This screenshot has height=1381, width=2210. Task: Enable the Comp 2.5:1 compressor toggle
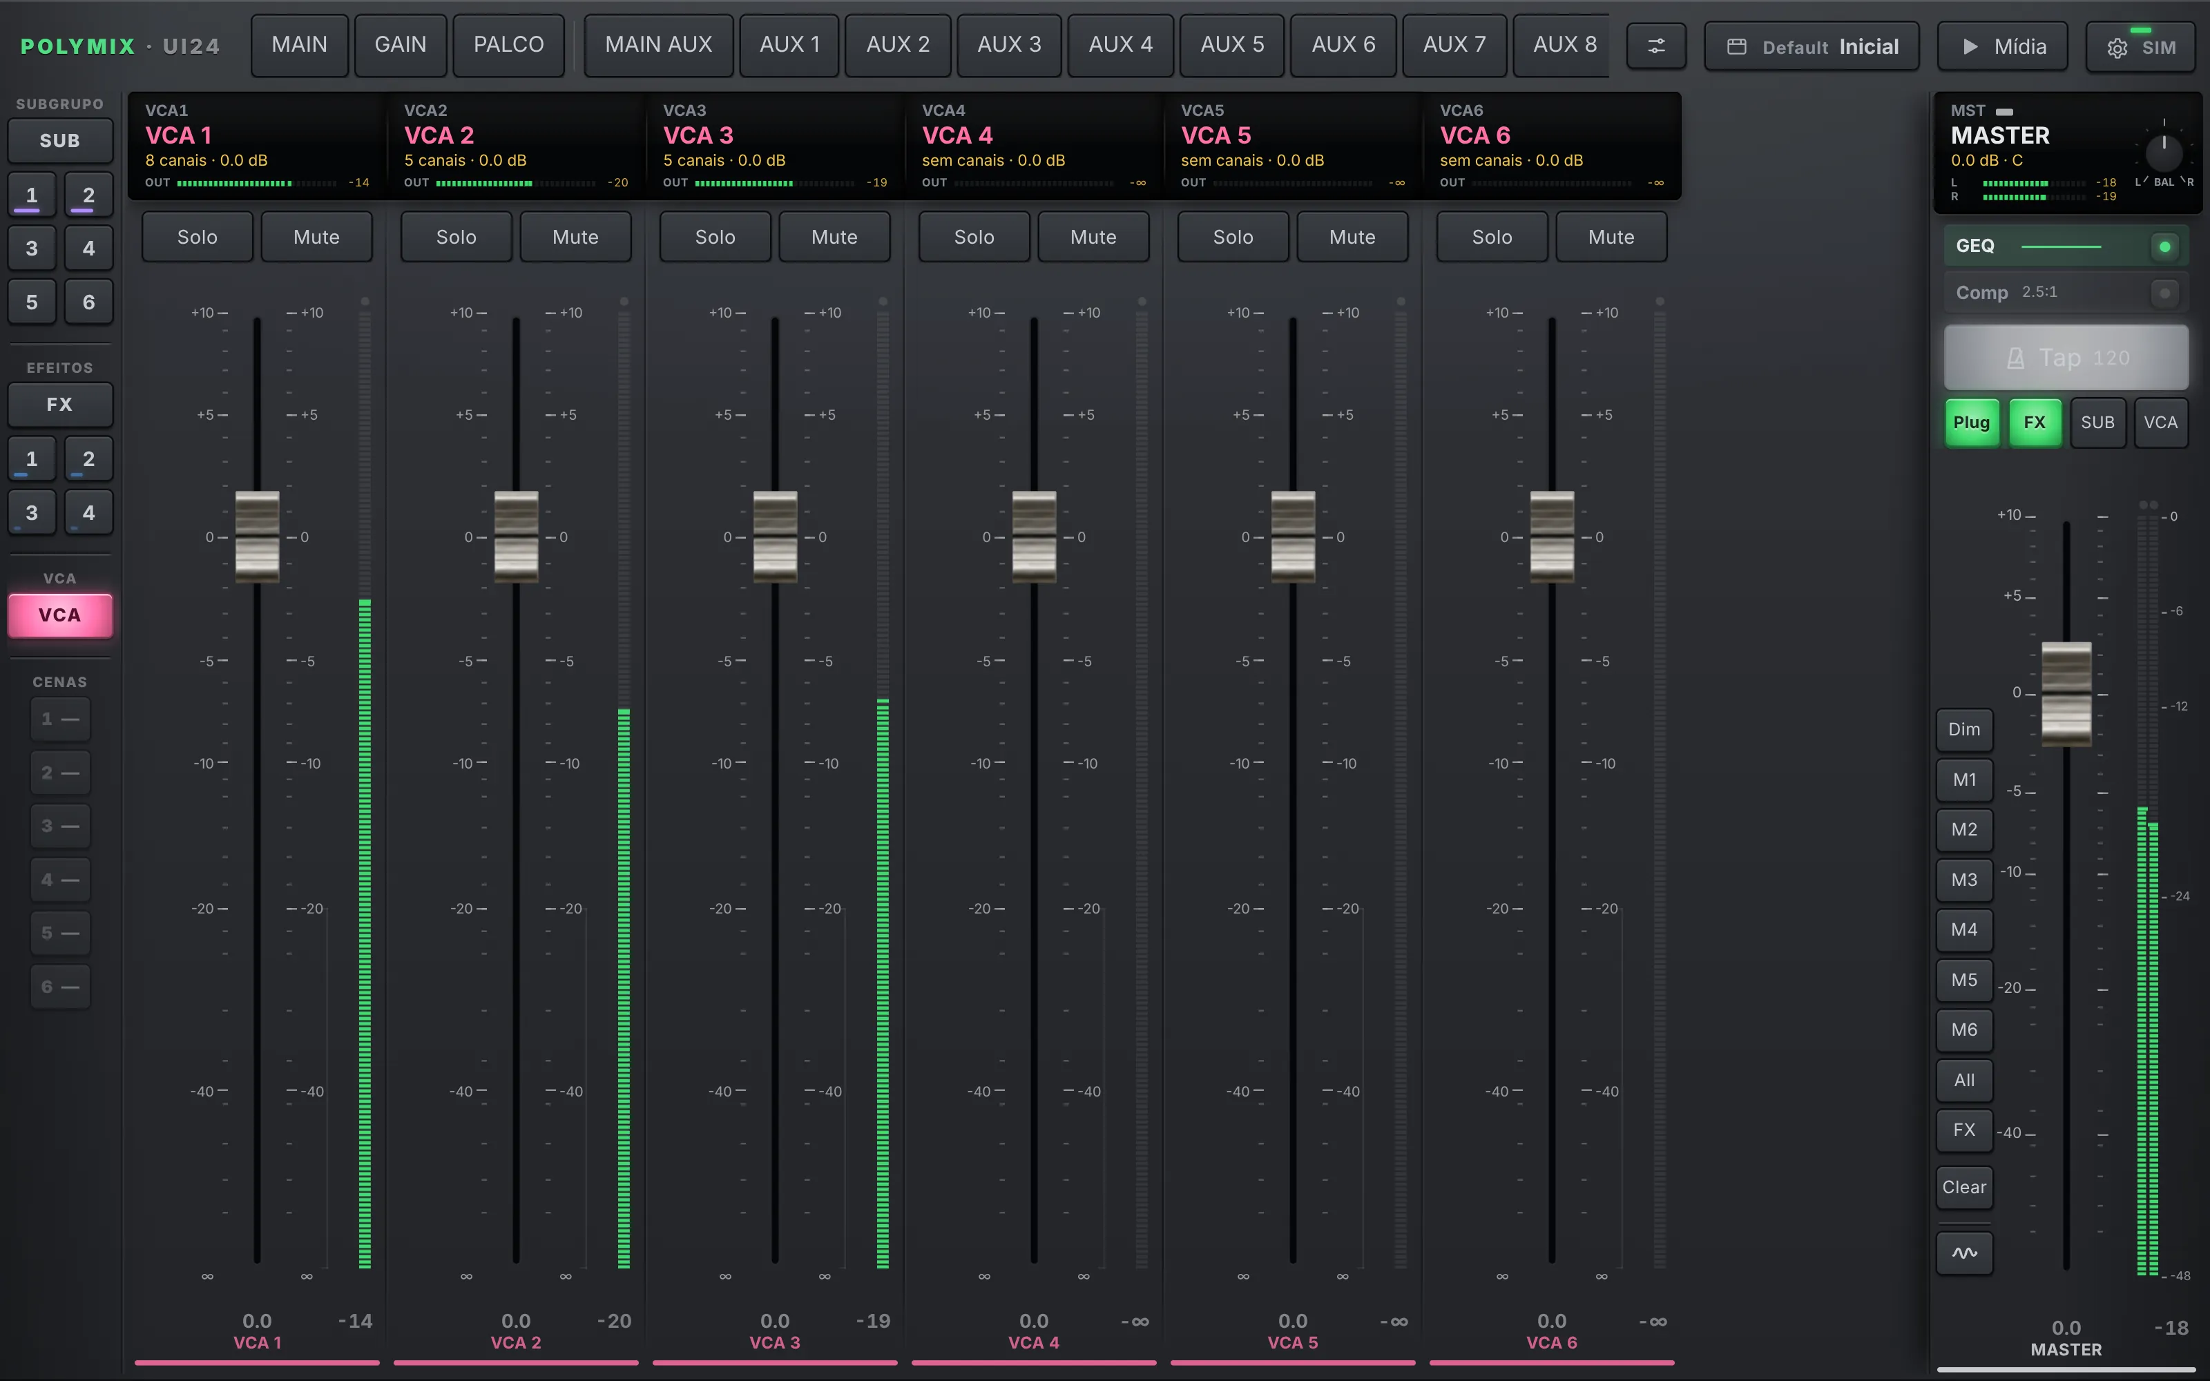[2164, 292]
